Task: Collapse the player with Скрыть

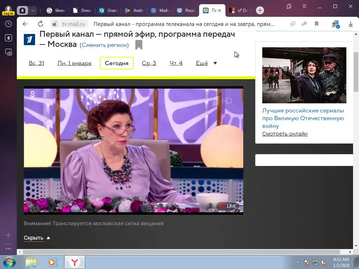Action: coord(37,238)
